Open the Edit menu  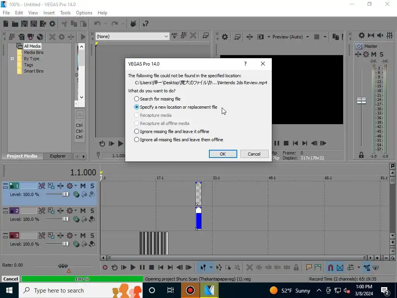pyautogui.click(x=19, y=13)
